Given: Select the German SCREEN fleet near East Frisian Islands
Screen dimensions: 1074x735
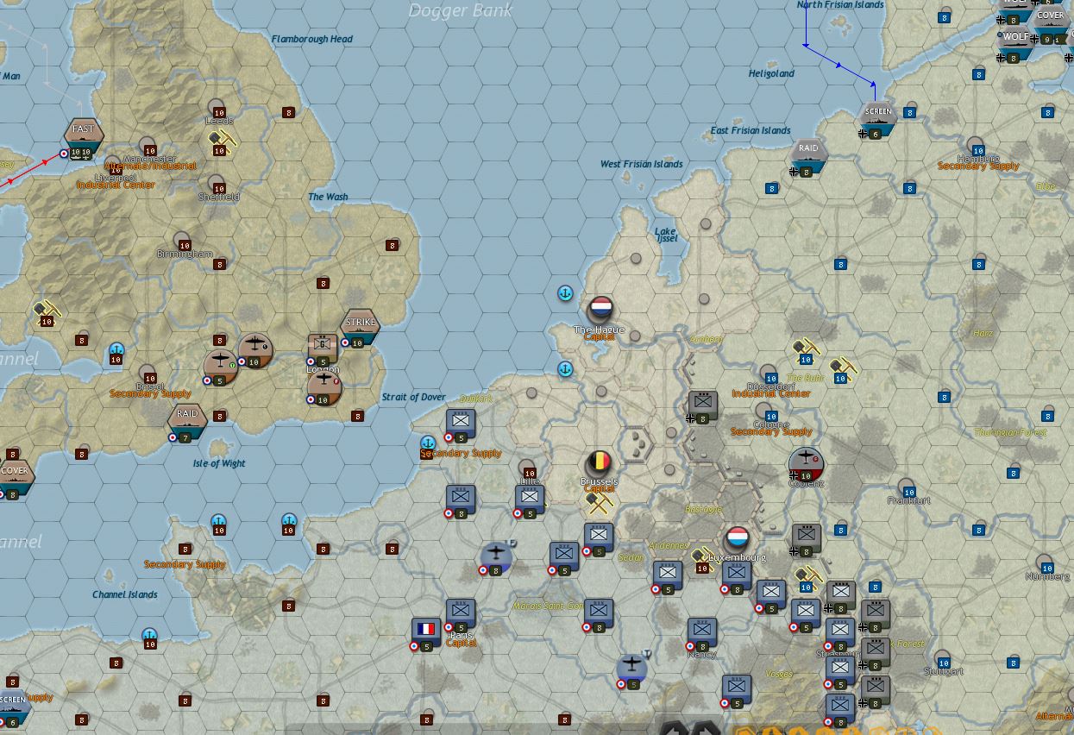Looking at the screenshot, I should coord(877,120).
